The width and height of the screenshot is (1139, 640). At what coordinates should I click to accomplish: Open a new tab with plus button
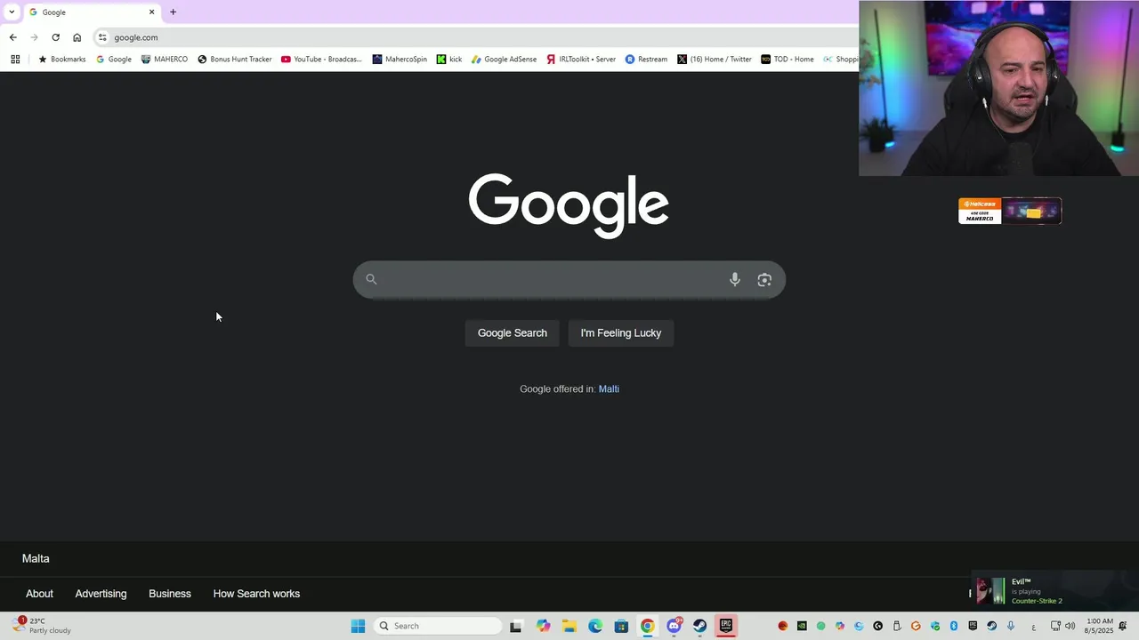[173, 12]
